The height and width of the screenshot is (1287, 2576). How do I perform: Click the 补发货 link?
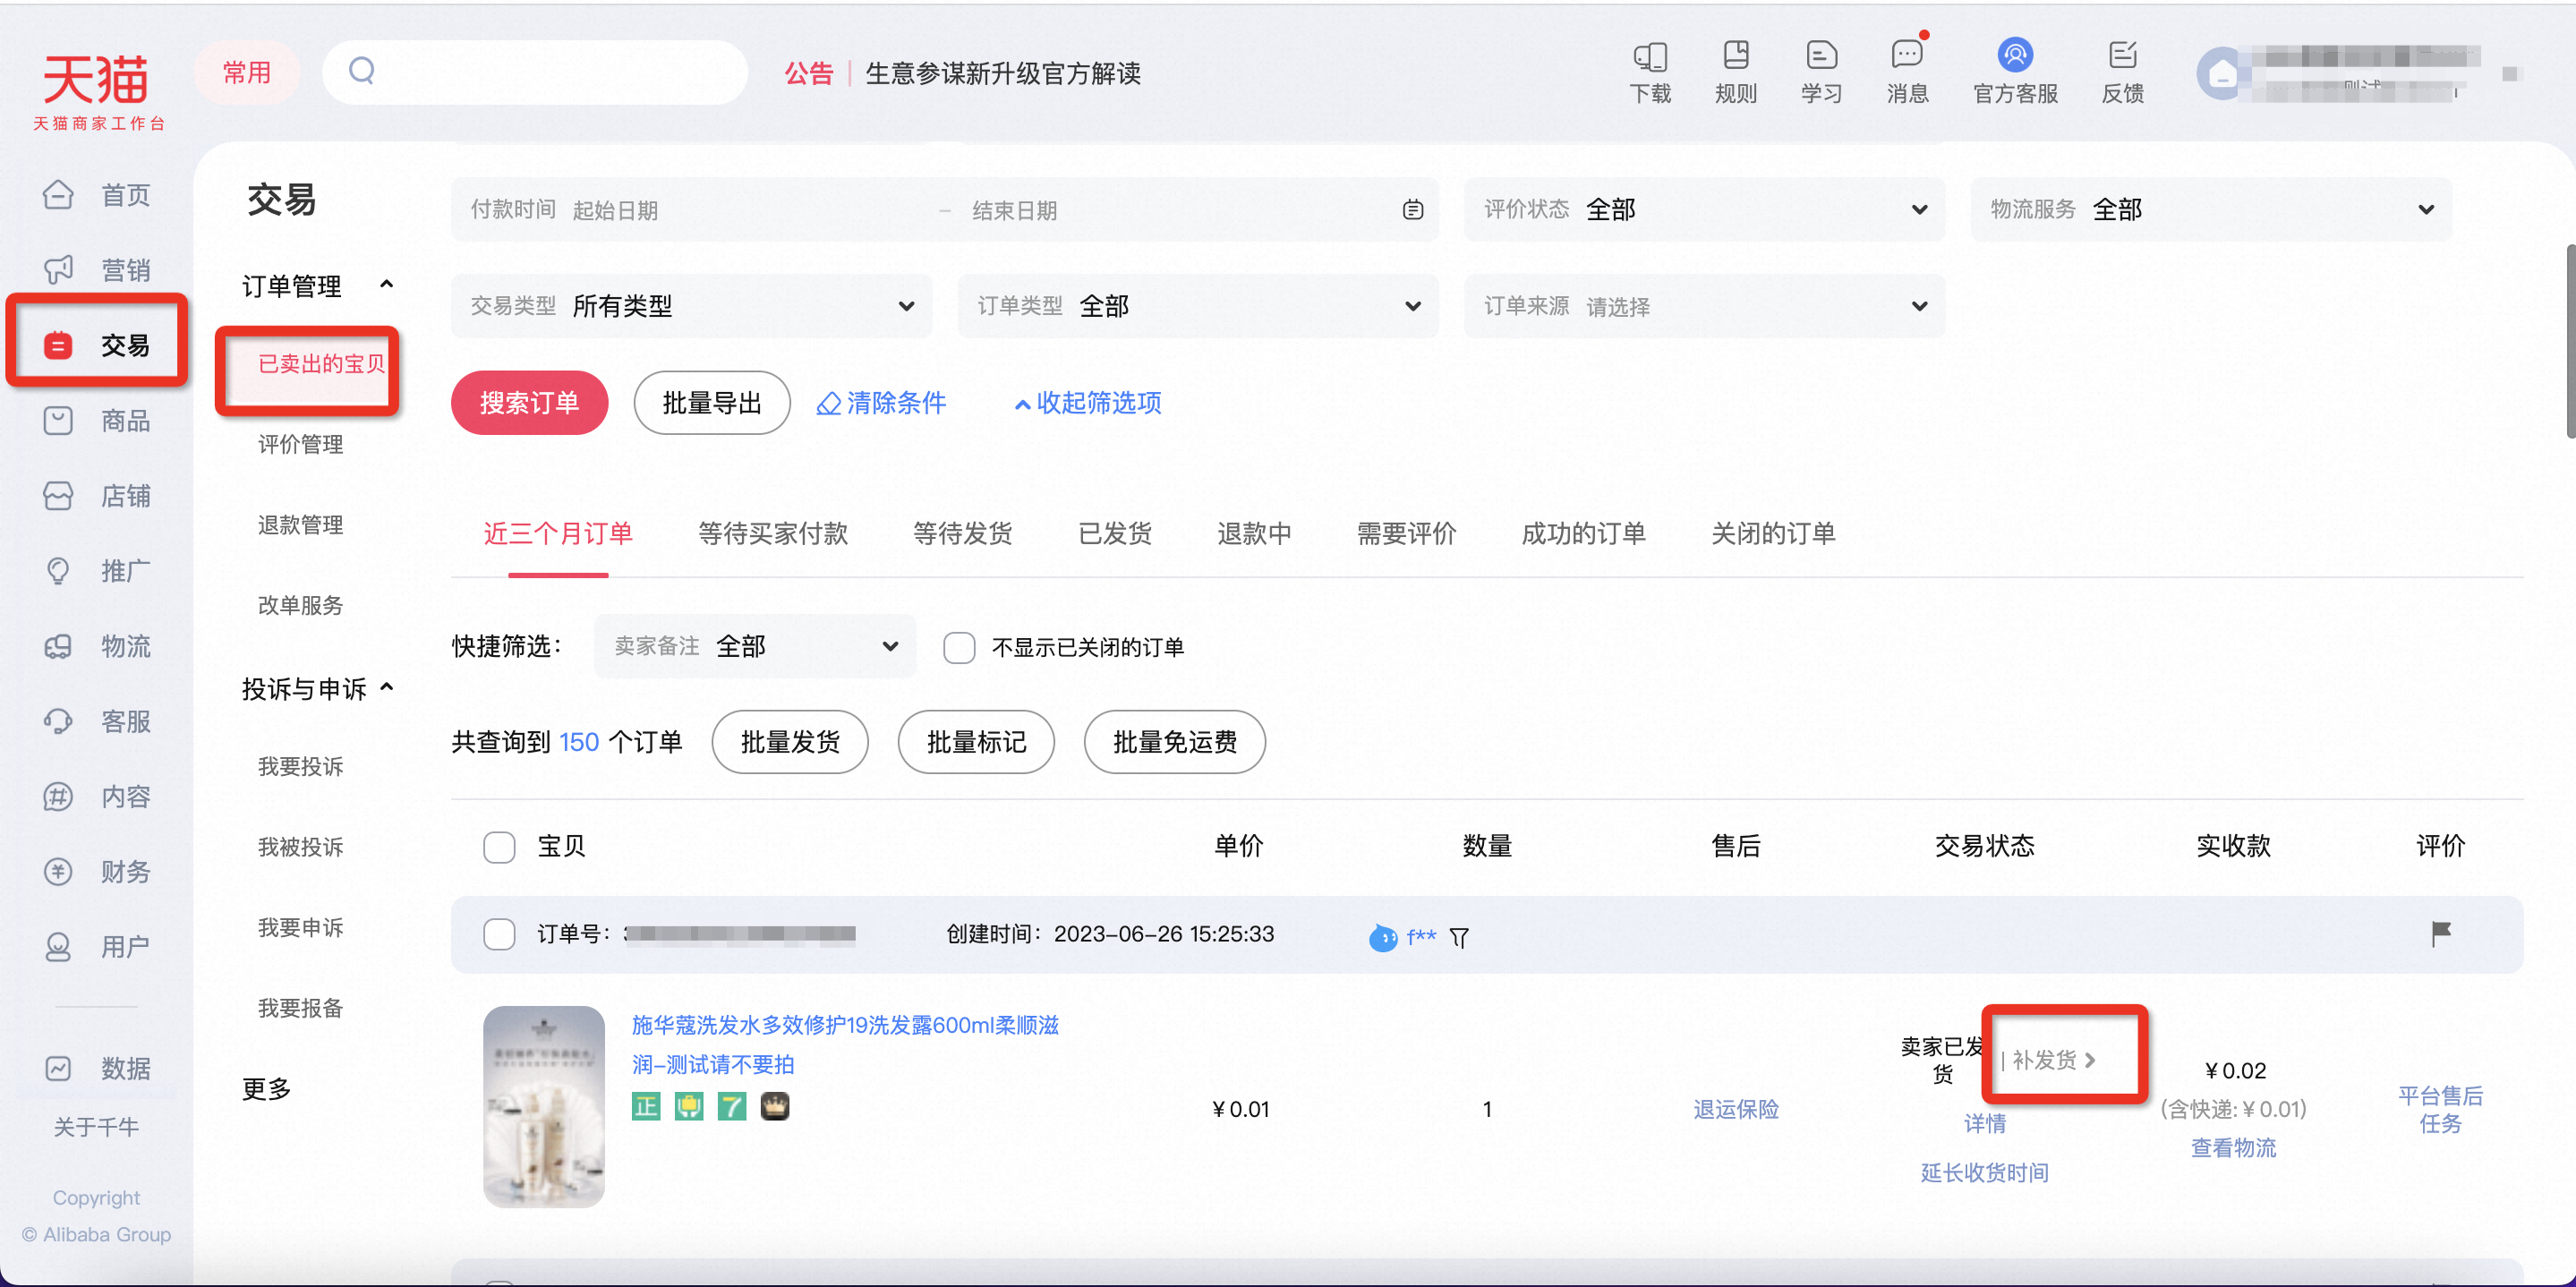point(2054,1059)
